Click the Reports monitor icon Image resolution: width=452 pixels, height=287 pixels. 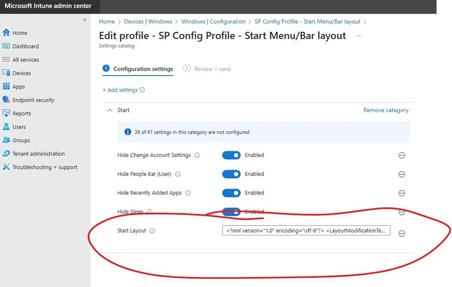point(6,113)
